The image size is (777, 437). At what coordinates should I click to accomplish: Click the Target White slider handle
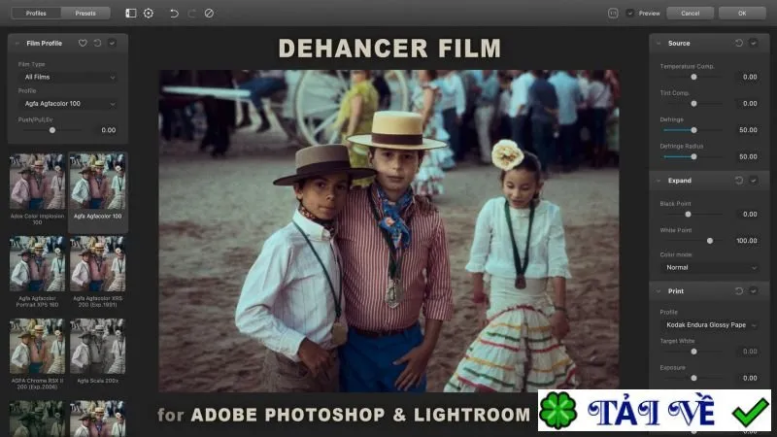[x=693, y=352]
